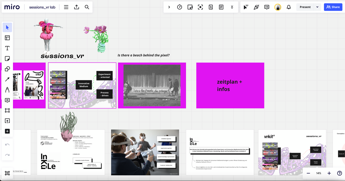Click the sessions_vr lab board title
Viewport: 345px width, 181px height.
coord(42,7)
